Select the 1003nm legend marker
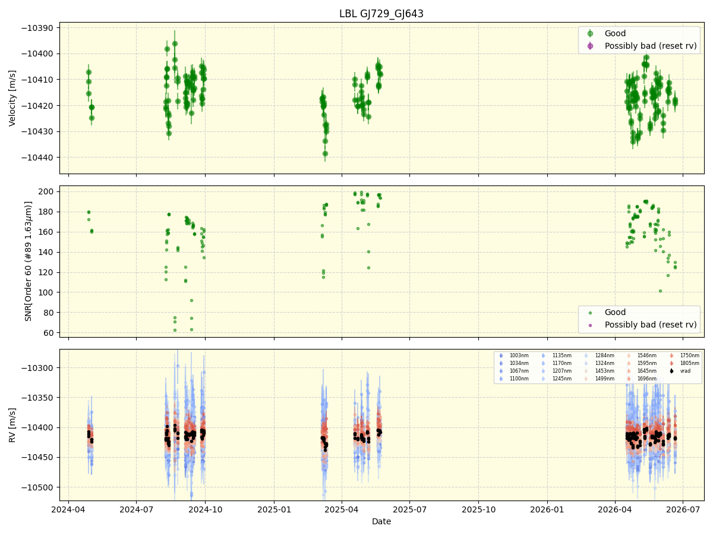Viewport: 713px width, 535px height. (501, 355)
